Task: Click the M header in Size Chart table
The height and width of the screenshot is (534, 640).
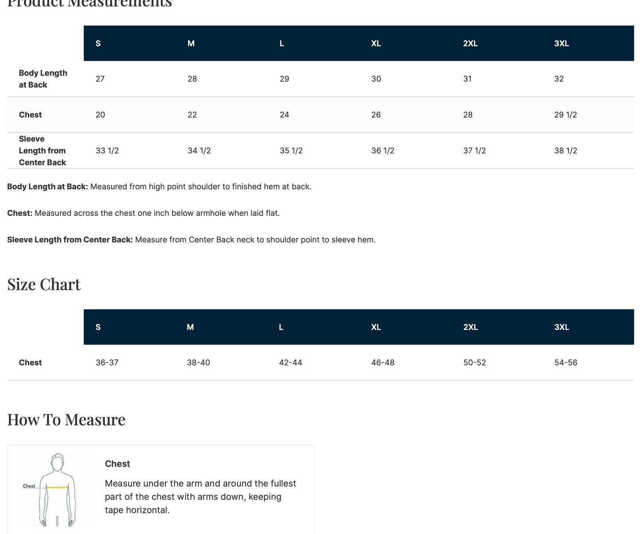Action: pyautogui.click(x=190, y=327)
